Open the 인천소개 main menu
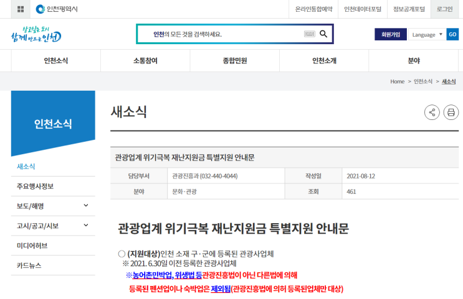 324,61
